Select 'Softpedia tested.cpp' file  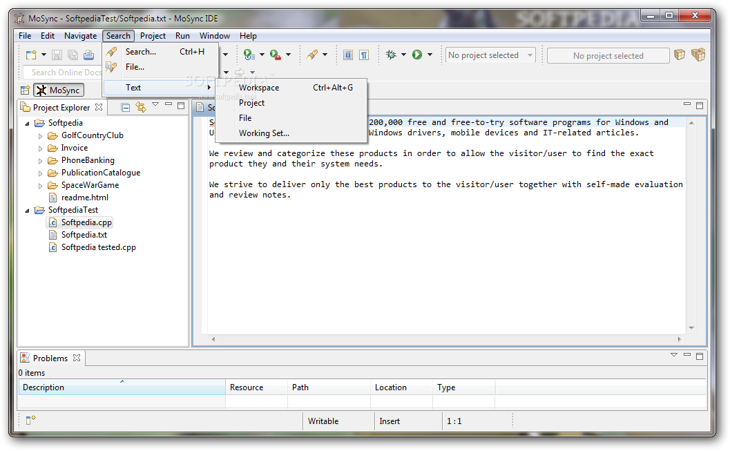pyautogui.click(x=98, y=247)
